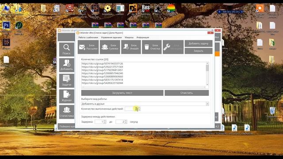Open the Работа с шаблонами menu

click(88, 38)
